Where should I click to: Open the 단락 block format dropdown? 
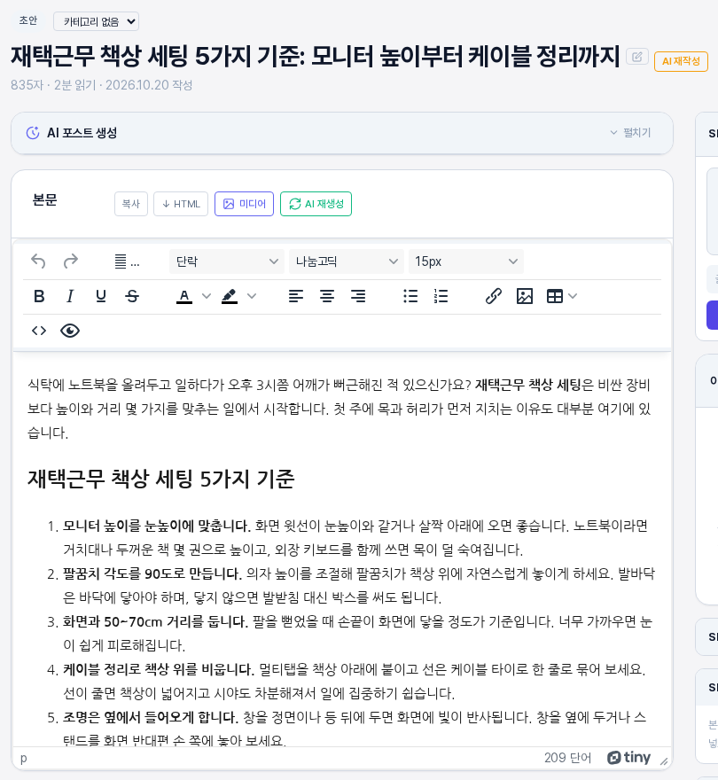pos(227,261)
